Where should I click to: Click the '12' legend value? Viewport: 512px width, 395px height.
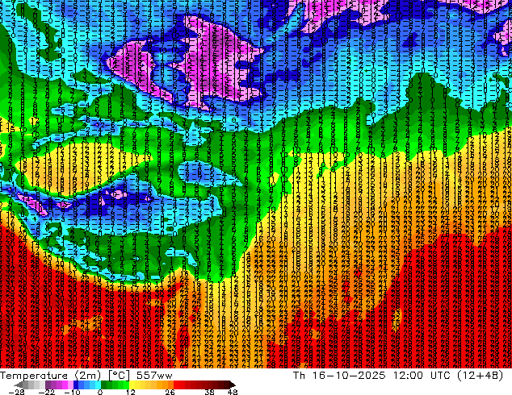[131, 392]
